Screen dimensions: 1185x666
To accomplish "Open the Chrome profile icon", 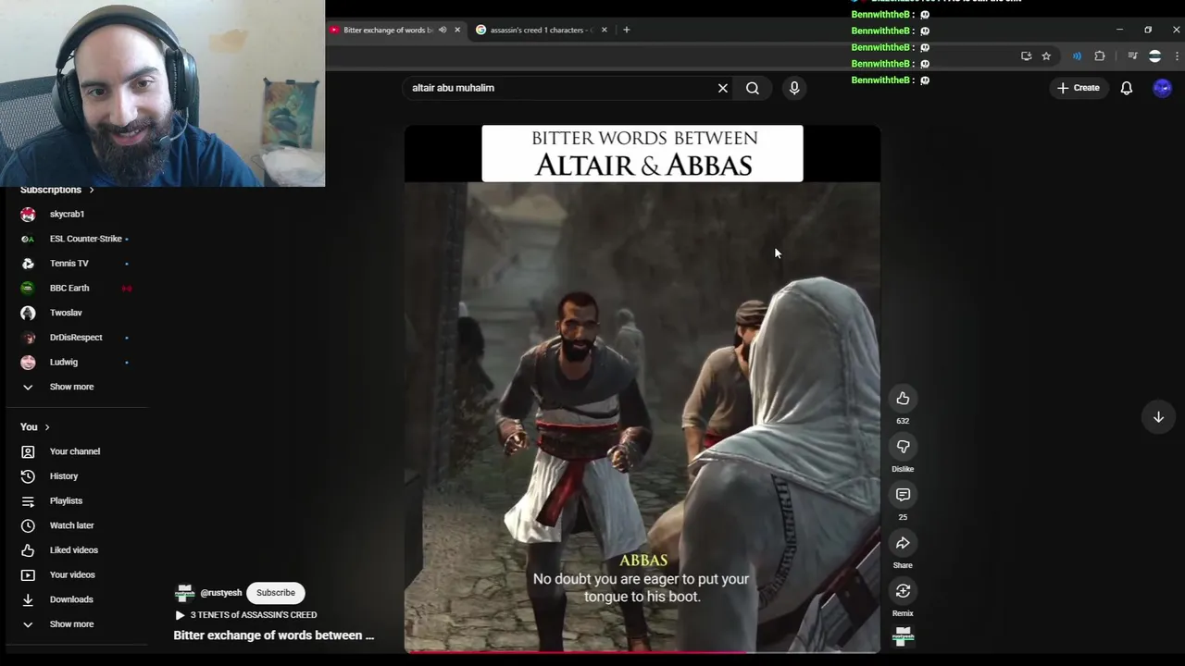I will click(1154, 56).
